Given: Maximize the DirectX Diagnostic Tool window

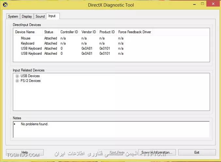Looking at the screenshot, I should point(202,4).
